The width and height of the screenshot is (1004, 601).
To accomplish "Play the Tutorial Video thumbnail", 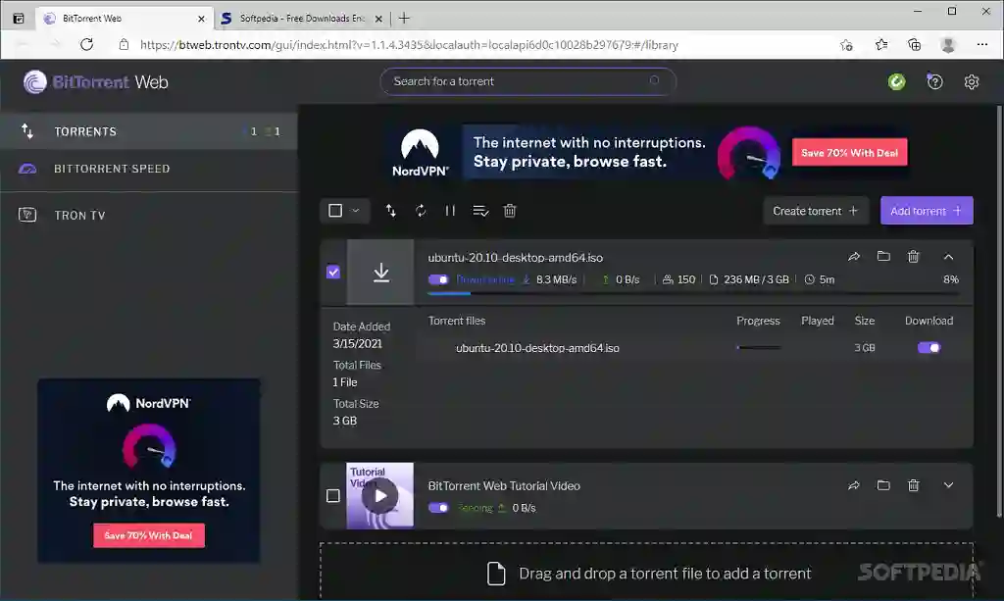I will point(380,495).
